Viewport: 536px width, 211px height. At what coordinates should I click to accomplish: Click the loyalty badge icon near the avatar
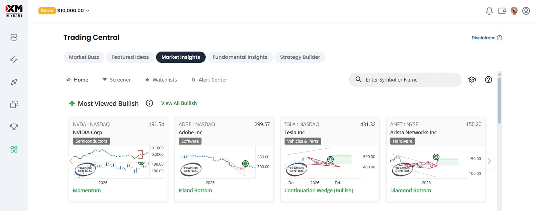[x=514, y=11]
